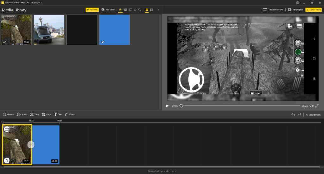Play the preview video
Screen dimensions: 324x174
167,106
